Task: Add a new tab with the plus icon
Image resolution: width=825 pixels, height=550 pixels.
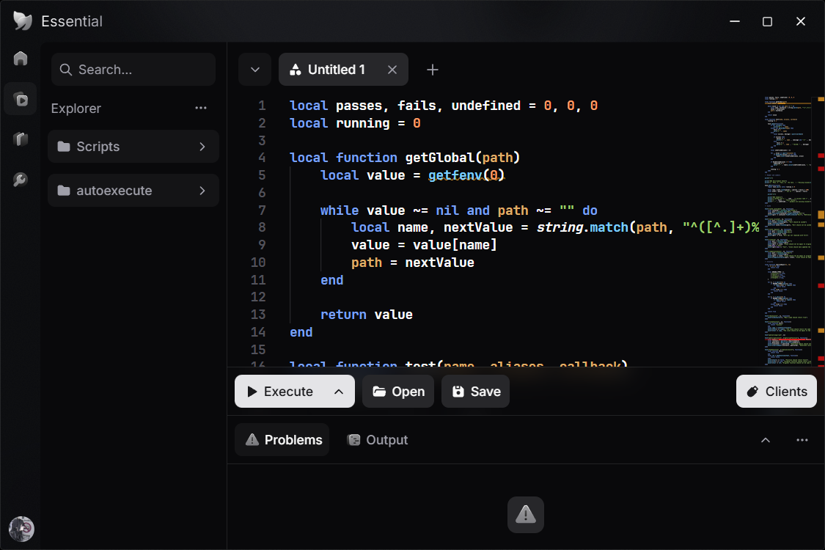Action: coord(433,70)
